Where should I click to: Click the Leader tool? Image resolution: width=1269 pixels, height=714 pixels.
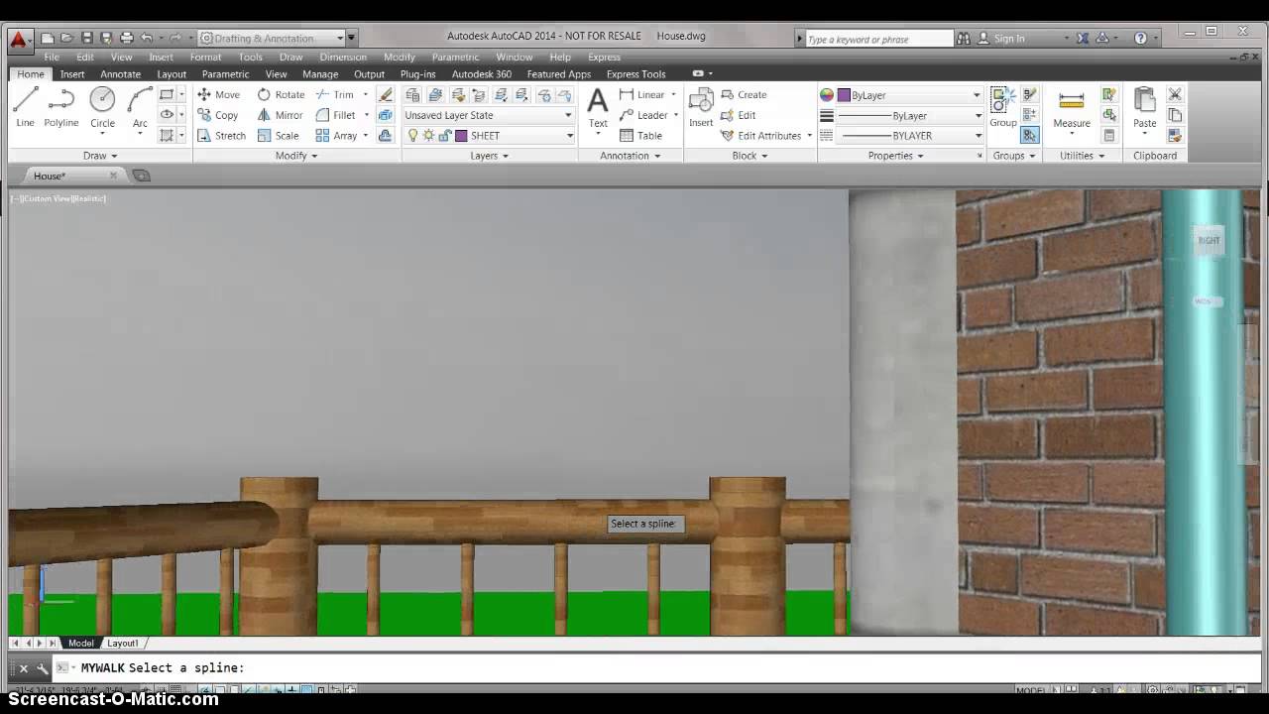pos(642,115)
